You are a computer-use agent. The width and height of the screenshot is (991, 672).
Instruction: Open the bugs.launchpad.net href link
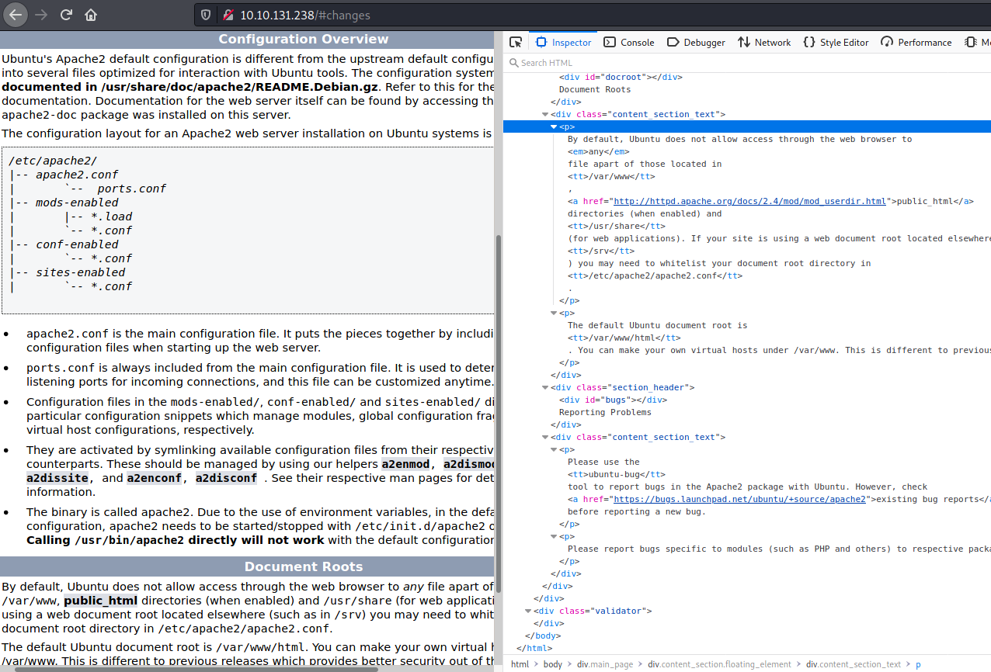click(739, 499)
